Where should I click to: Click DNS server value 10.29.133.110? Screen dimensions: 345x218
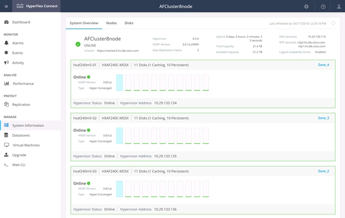coord(317,37)
